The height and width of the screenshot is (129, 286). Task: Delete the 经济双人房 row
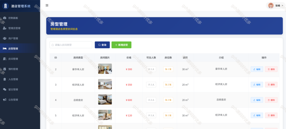[271, 85]
